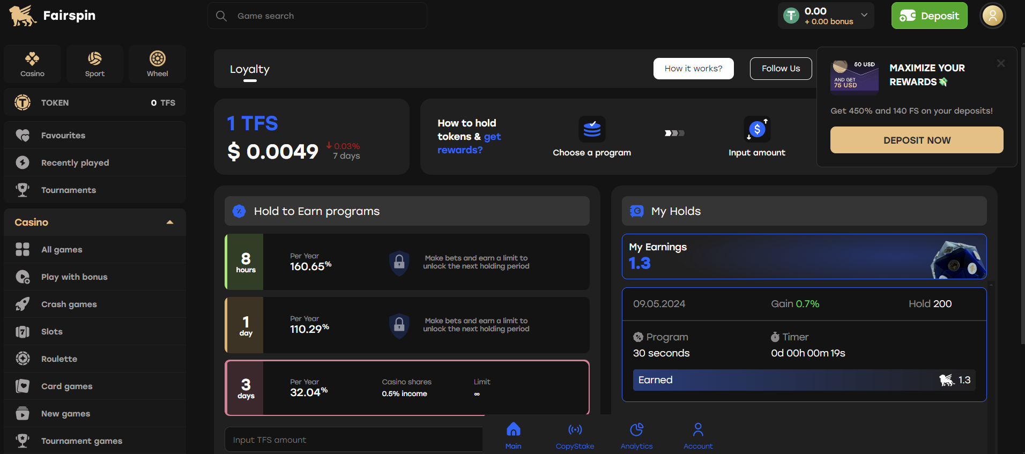Open the TOKEN balance panel

[x=95, y=102]
